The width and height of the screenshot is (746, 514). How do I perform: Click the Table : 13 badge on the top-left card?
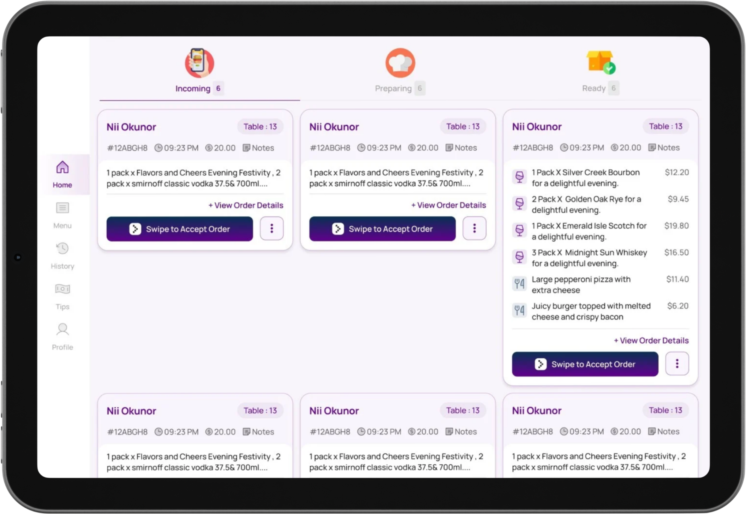pyautogui.click(x=260, y=127)
